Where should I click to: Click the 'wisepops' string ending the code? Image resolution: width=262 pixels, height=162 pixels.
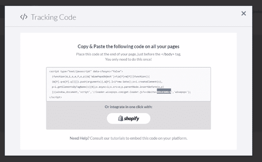(x=181, y=92)
